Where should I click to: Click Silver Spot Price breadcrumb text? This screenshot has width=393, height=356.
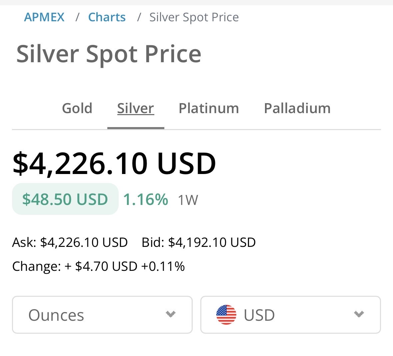click(194, 17)
